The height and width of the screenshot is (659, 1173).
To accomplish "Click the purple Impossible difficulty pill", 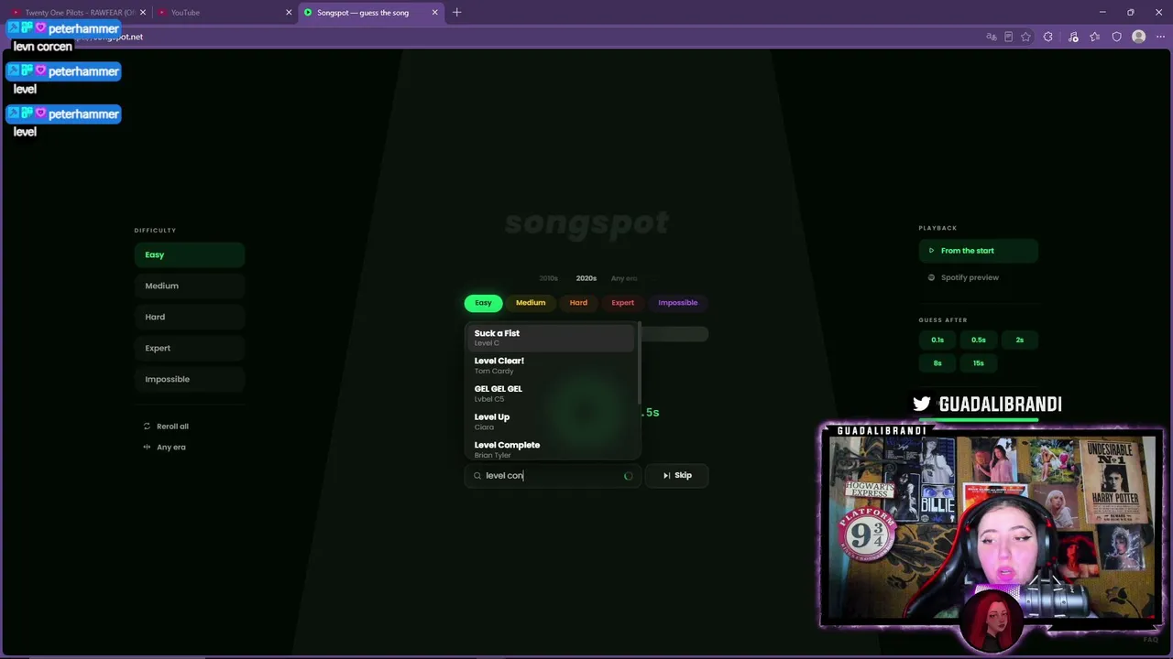I will coord(677,303).
